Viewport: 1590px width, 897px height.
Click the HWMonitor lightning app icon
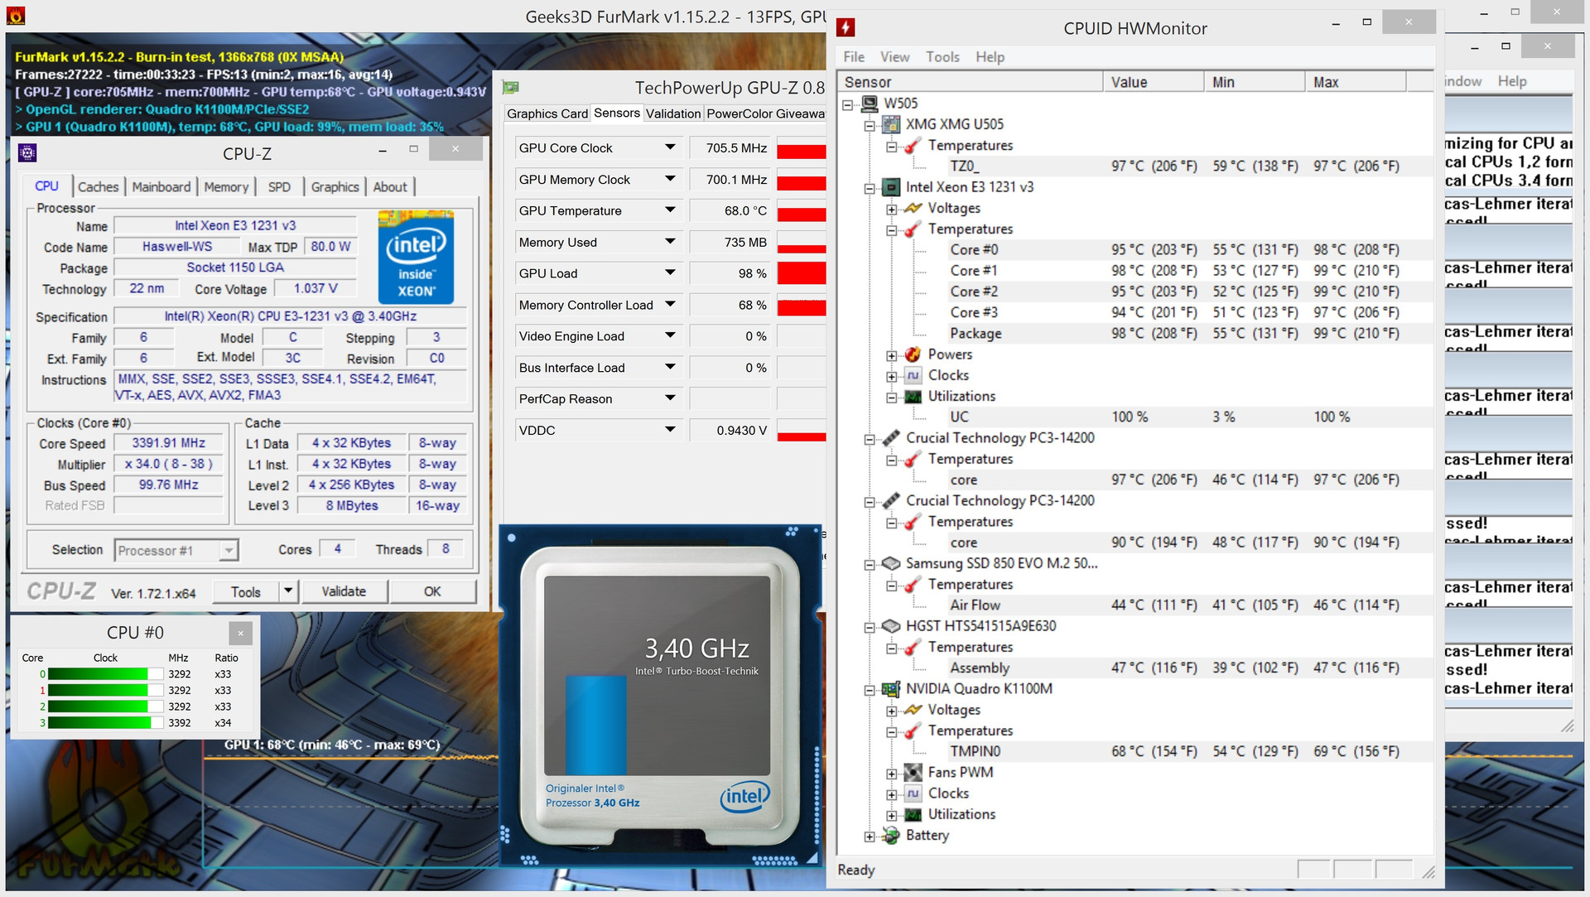pos(846,27)
